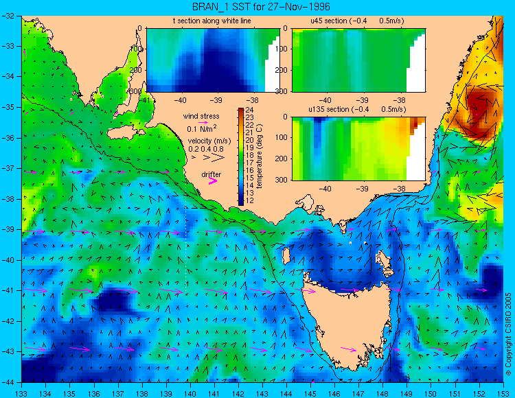Viewport: 515px width, 398px height.
Task: Click the 'temperature (deg C)' colorbar label
Action: (x=260, y=156)
